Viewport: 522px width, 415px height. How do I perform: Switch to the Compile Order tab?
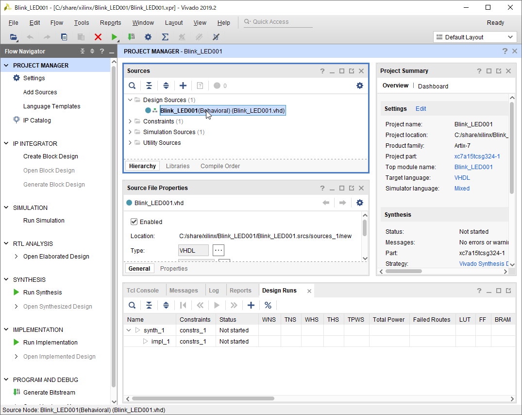tap(220, 166)
